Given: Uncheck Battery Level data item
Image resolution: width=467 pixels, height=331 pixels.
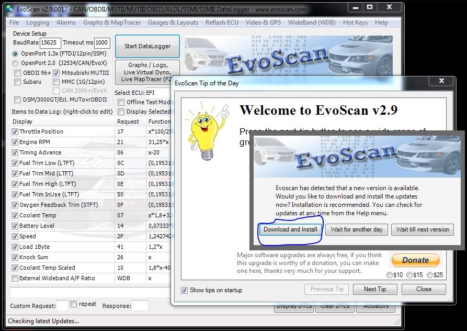Looking at the screenshot, I should point(15,226).
